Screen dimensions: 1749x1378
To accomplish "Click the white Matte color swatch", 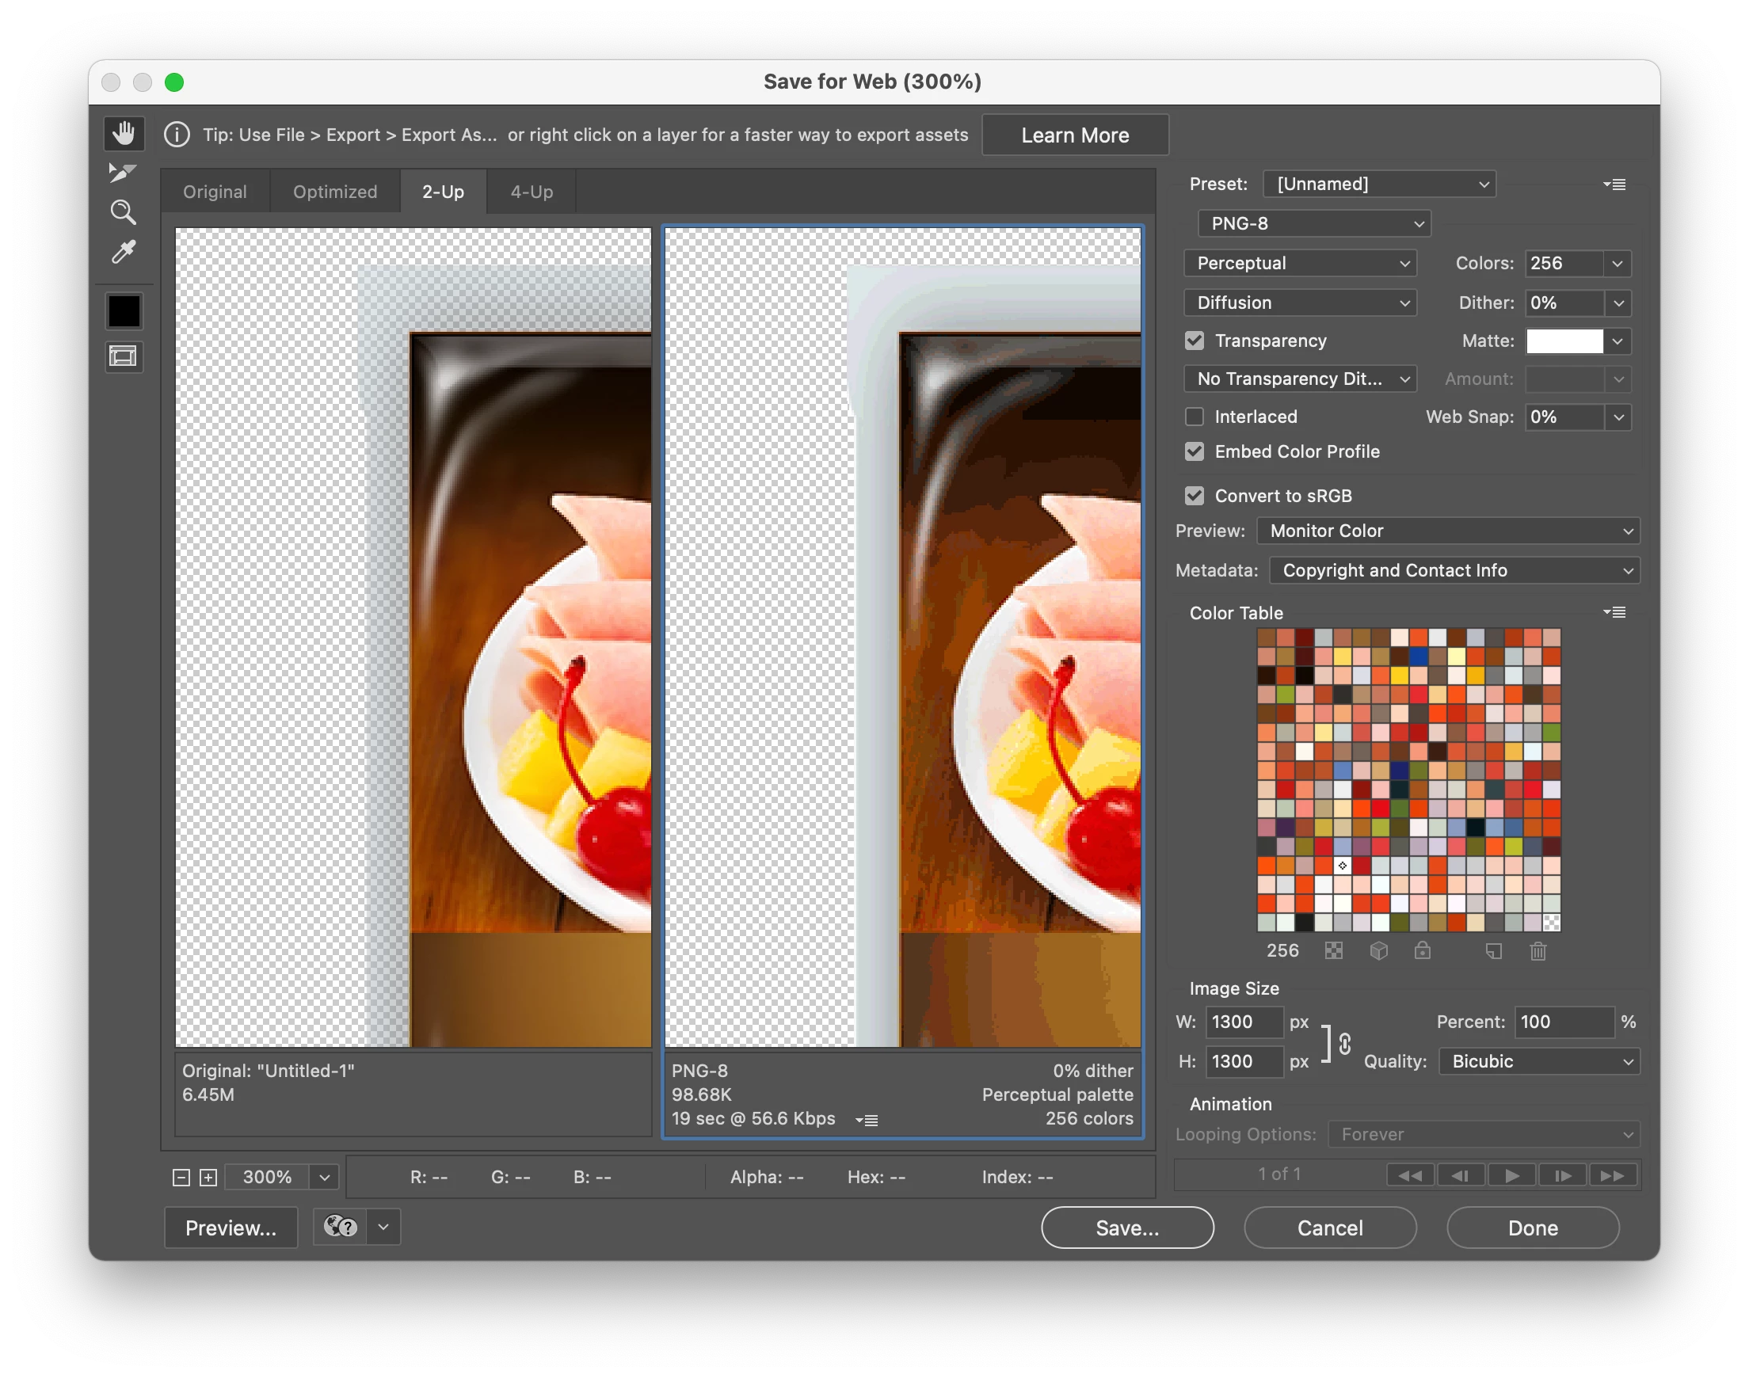I will click(1564, 341).
